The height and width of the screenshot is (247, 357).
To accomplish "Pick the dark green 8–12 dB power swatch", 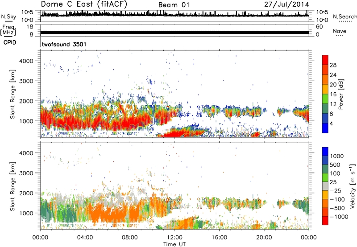I will point(325,108).
